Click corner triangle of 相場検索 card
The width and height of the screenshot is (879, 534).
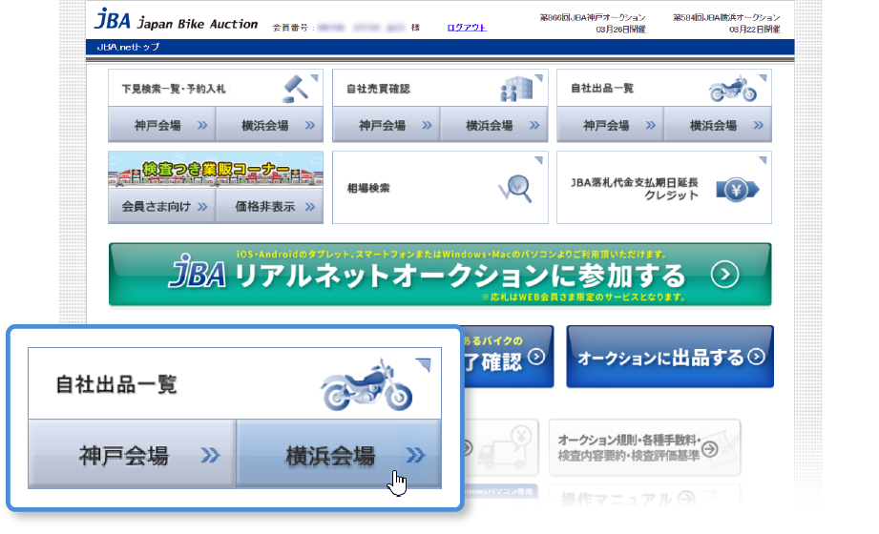pyautogui.click(x=538, y=160)
